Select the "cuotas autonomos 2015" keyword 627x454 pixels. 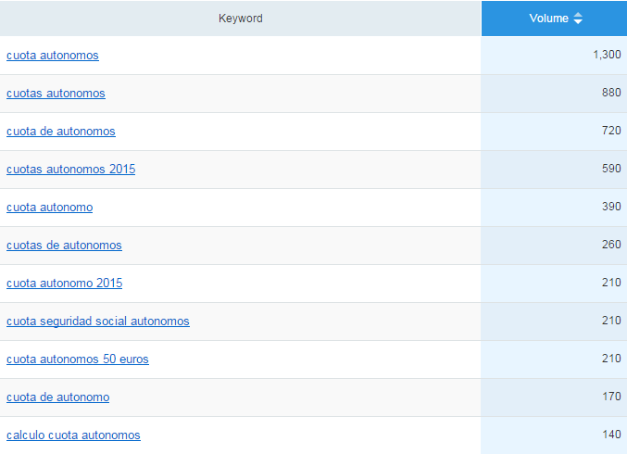point(70,170)
